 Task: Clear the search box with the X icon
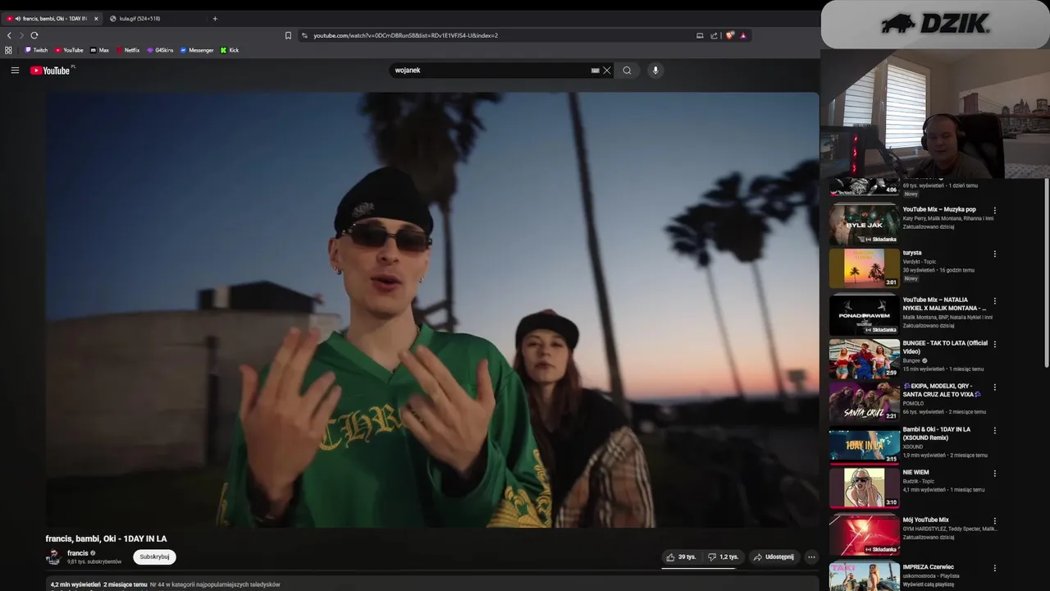click(607, 71)
